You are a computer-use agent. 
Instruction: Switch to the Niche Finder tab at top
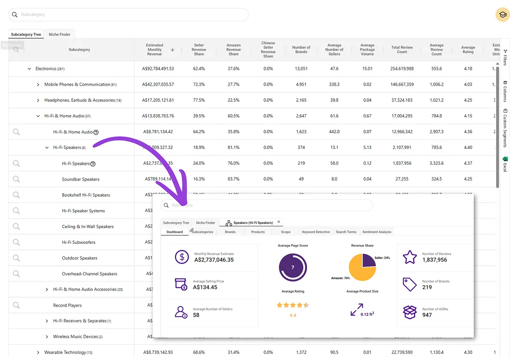pos(59,34)
